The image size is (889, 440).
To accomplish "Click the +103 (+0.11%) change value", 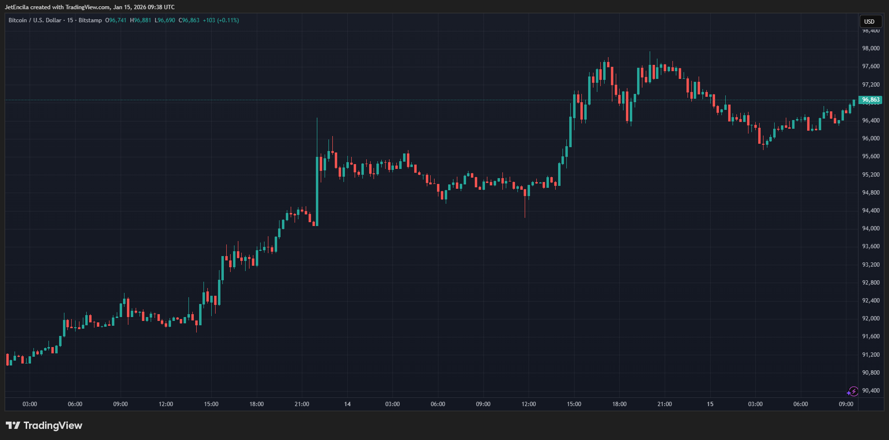I will click(x=221, y=20).
